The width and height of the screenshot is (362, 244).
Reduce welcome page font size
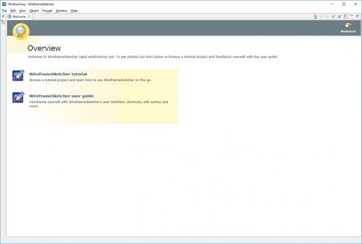click(333, 17)
